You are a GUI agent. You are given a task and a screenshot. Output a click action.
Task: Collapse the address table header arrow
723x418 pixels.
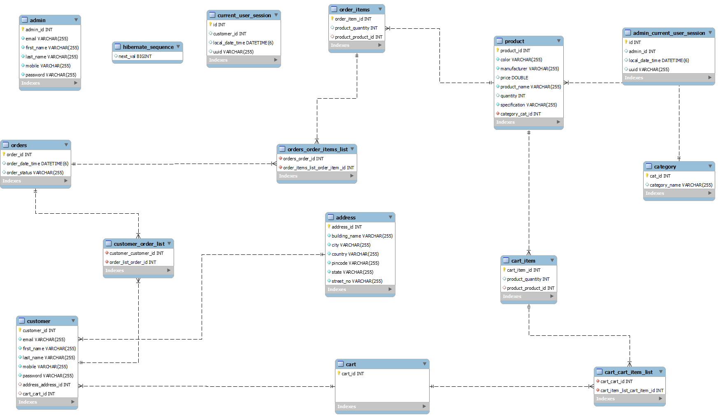coord(391,217)
